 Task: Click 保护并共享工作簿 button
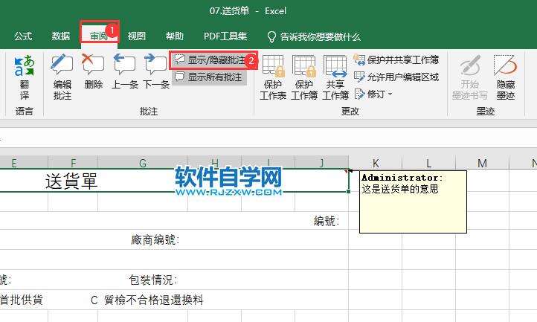click(x=396, y=60)
